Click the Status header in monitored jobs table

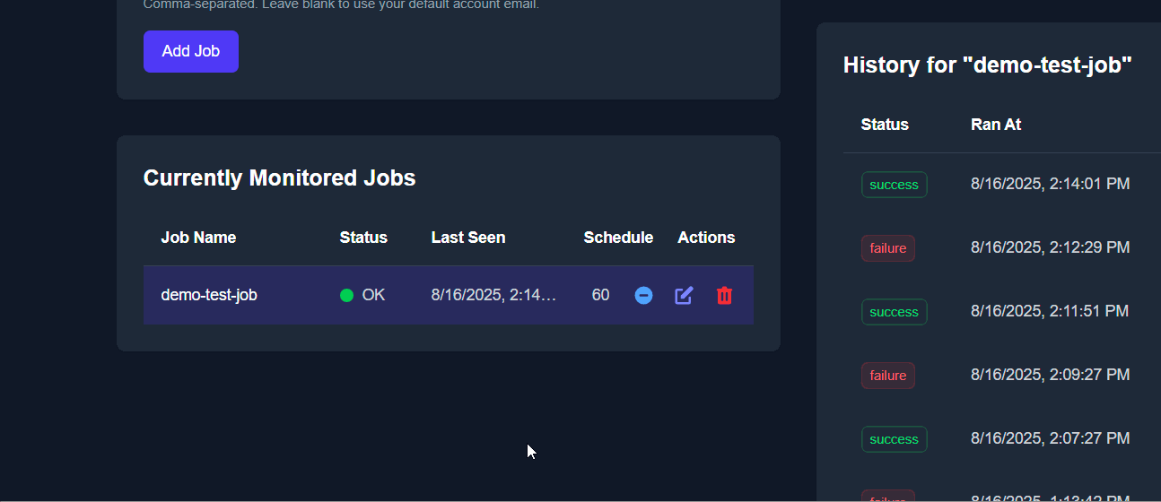[363, 238]
